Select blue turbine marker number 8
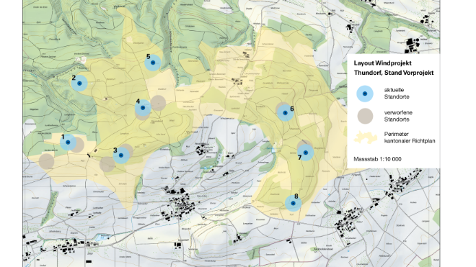This screenshot has height=267, width=476. (x=293, y=203)
